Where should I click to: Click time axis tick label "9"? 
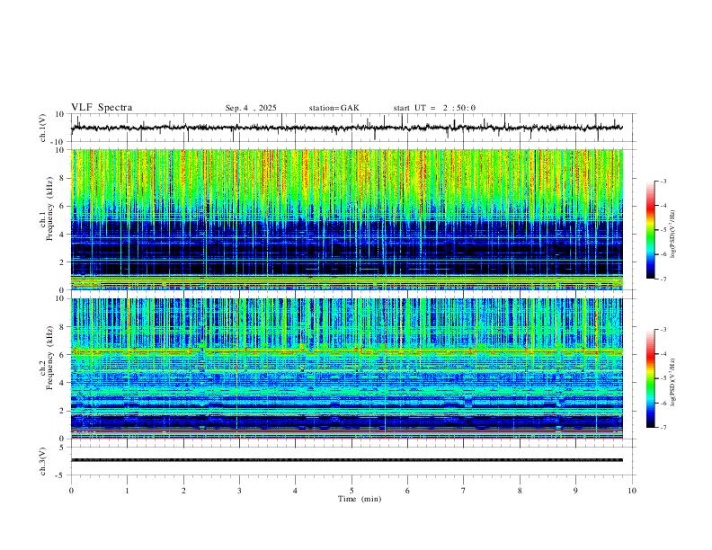[x=575, y=491]
